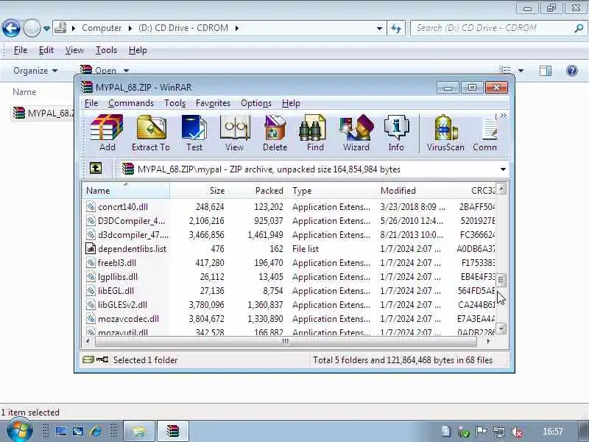Switch to WinRAR taskbar button
Viewport: 589px width, 442px height.
coord(173,431)
